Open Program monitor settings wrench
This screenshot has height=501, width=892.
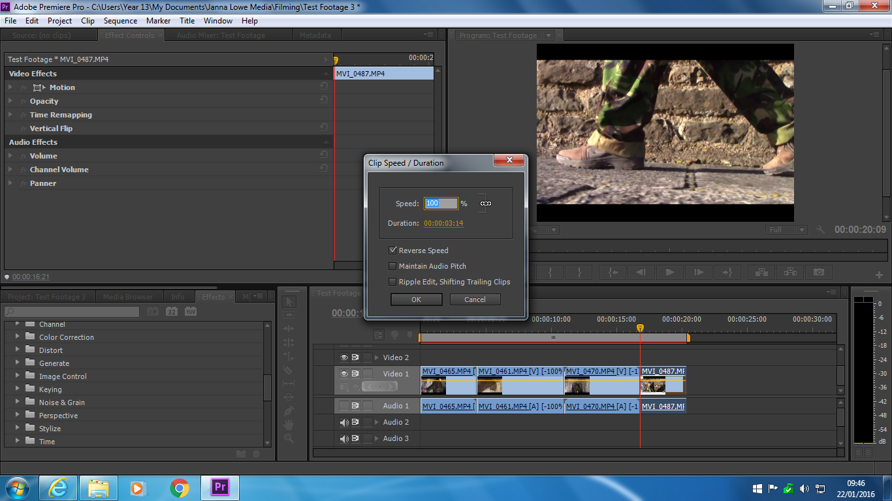[821, 230]
